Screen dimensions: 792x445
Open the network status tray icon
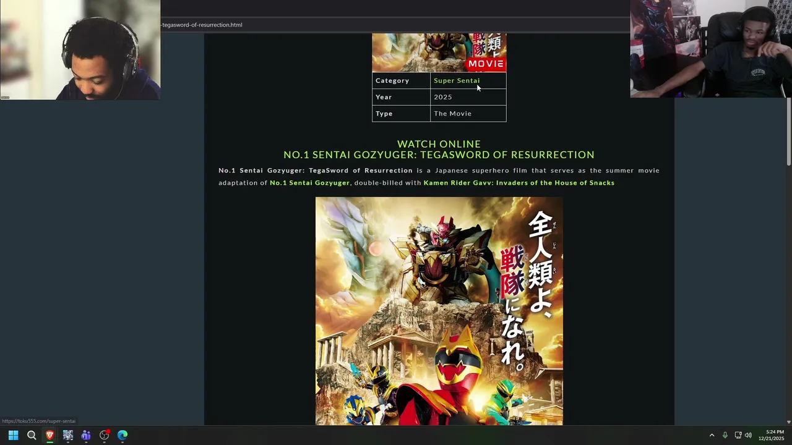tap(738, 435)
